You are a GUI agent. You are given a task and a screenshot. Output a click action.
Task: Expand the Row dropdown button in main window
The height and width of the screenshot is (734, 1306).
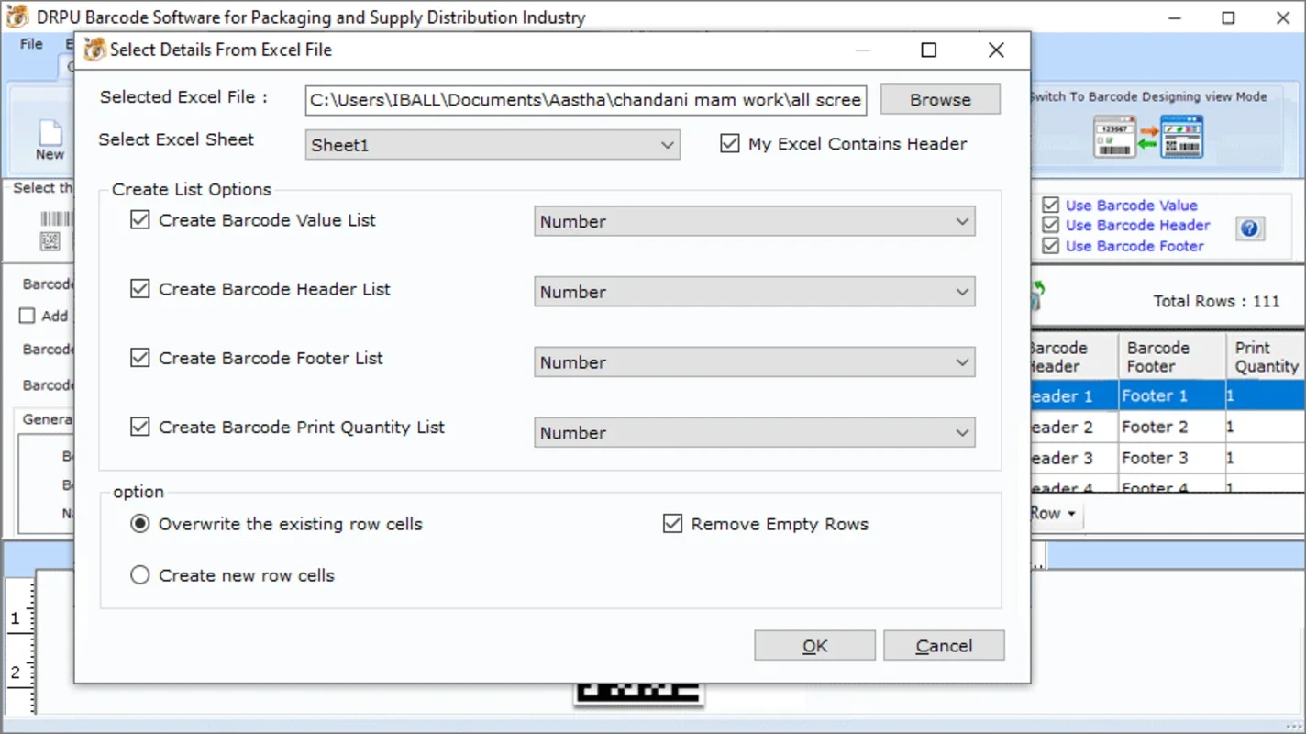(1055, 514)
